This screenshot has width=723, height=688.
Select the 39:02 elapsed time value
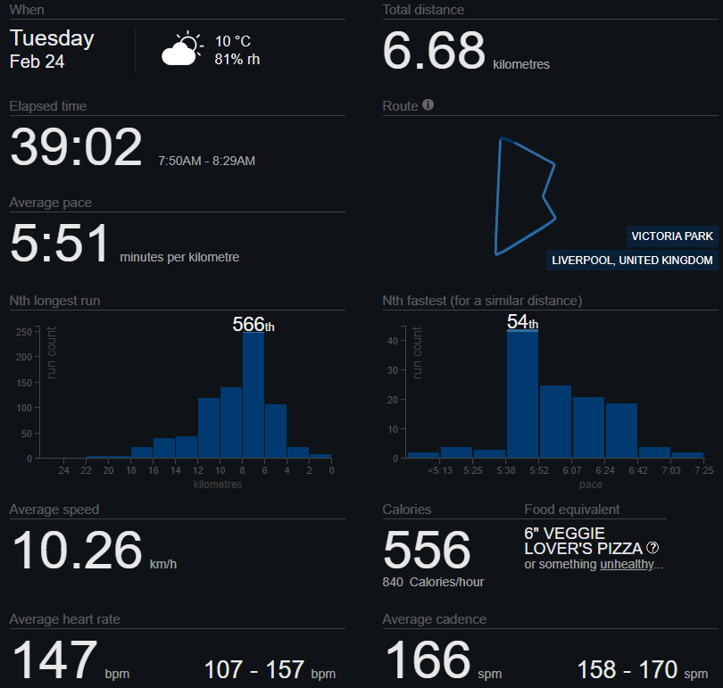(76, 148)
